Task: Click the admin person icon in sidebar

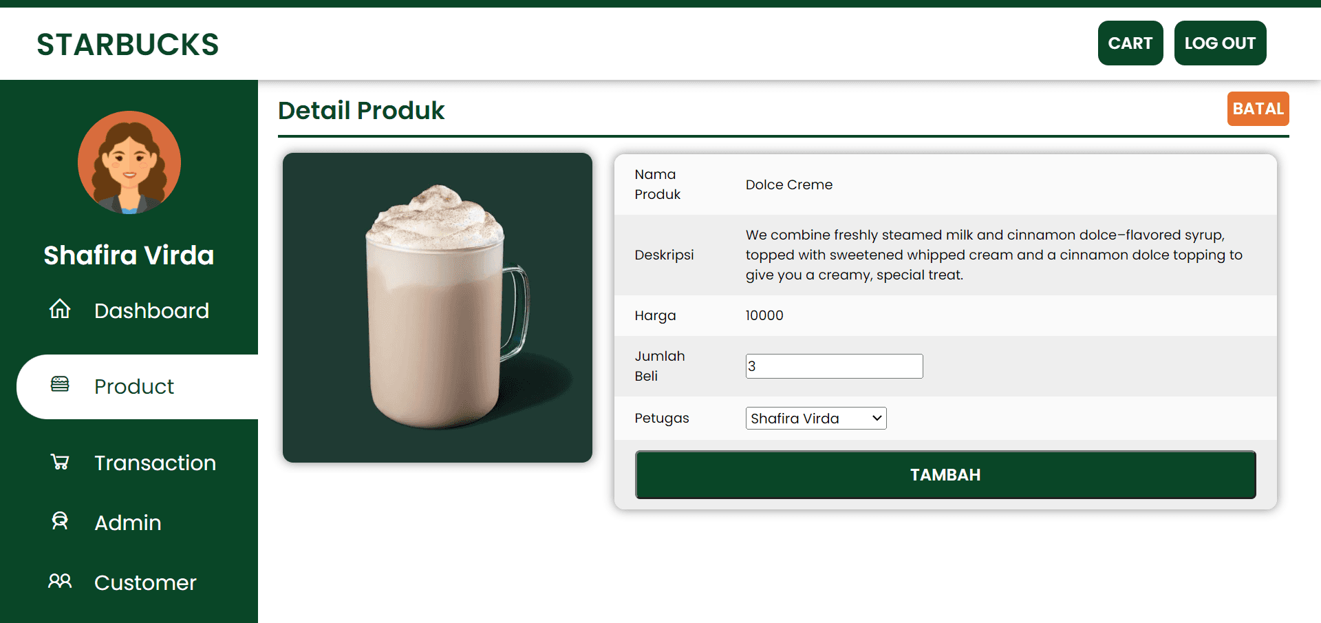Action: click(x=60, y=521)
